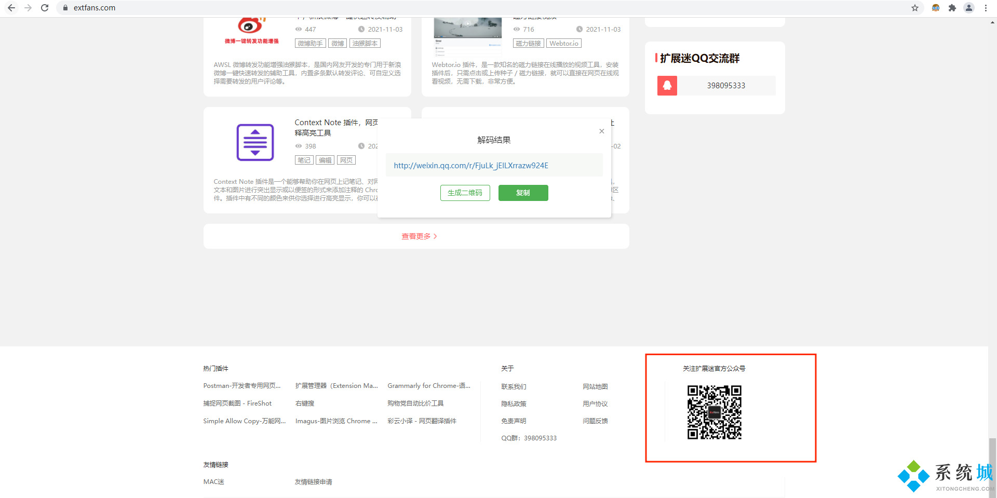Open the Context Note plugin icon

(255, 142)
